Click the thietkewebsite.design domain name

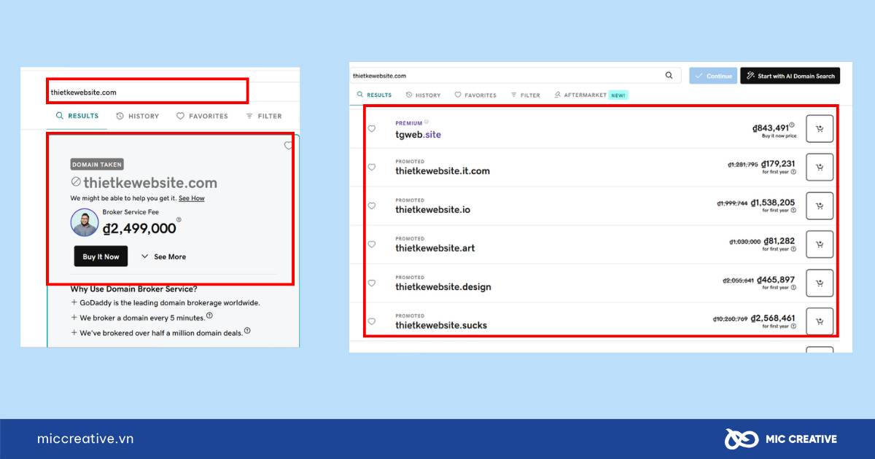(x=443, y=287)
